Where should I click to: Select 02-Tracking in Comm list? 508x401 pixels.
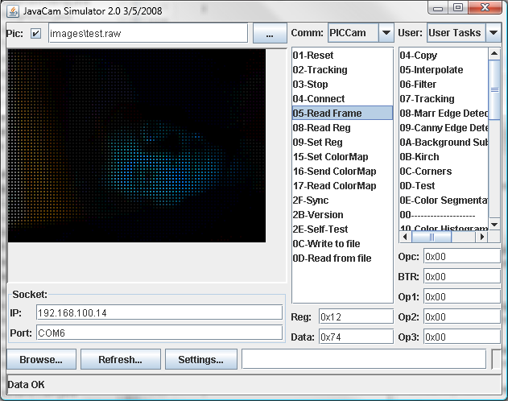click(x=342, y=70)
